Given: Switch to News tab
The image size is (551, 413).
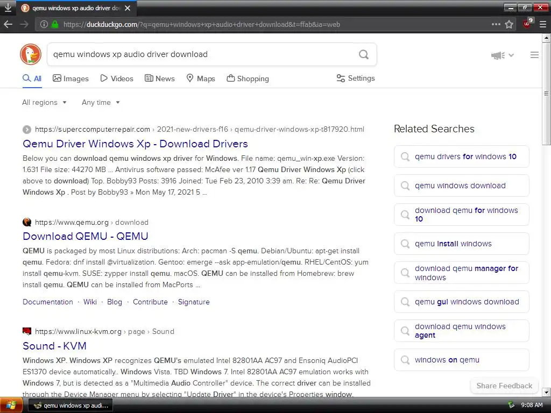Looking at the screenshot, I should [159, 79].
